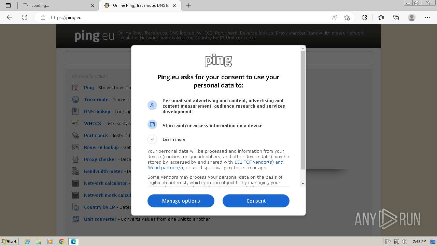This screenshot has width=437, height=246.
Task: Open the Country by IP link
Action: [99, 207]
